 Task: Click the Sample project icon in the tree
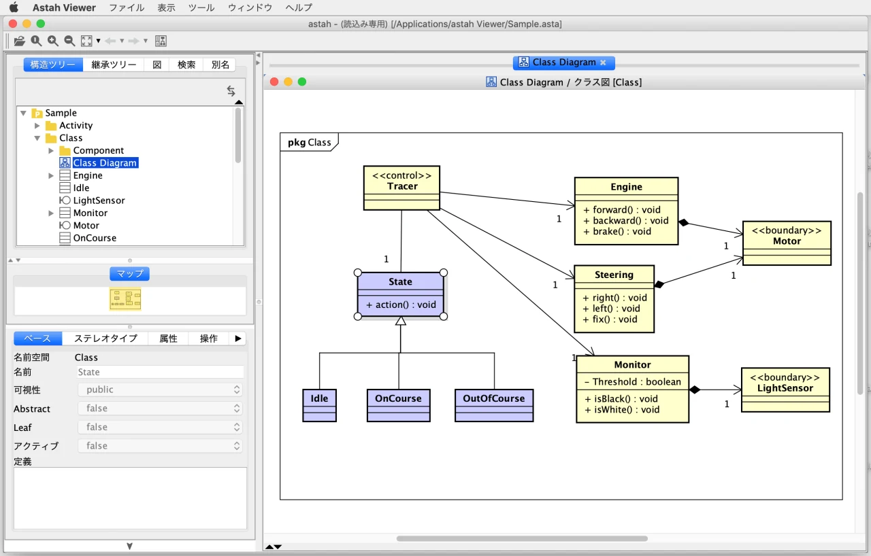[37, 113]
